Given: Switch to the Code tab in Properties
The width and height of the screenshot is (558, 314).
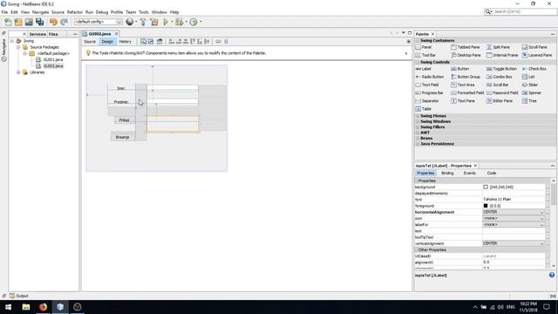Looking at the screenshot, I should tap(492, 173).
